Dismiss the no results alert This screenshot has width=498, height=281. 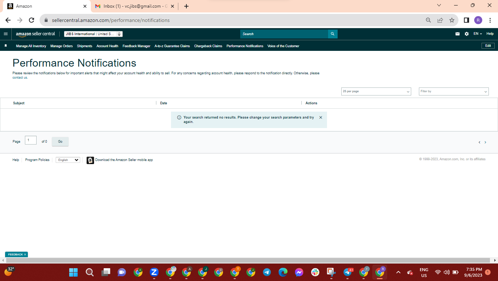click(321, 117)
